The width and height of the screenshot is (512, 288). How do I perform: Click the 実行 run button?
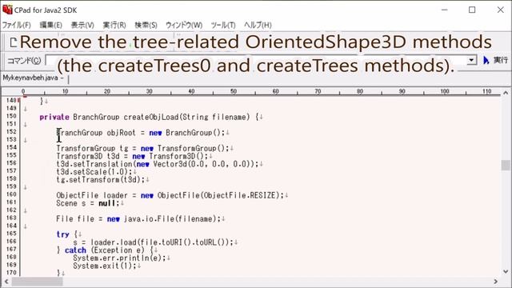[500, 60]
